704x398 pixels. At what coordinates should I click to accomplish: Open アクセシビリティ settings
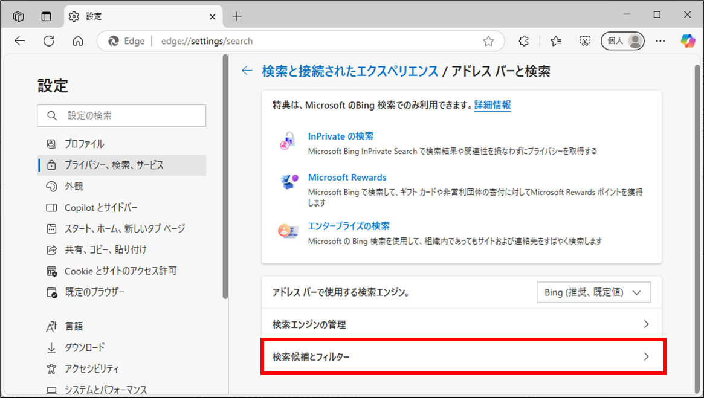(121, 369)
